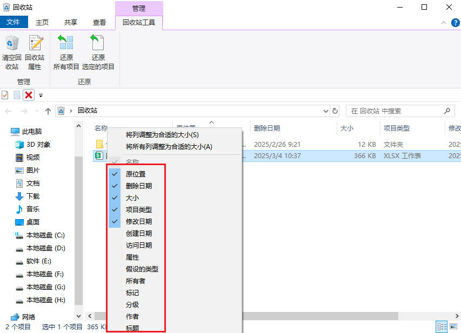Click the red X delete icon in quick access toolbar
Image resolution: width=461 pixels, height=333 pixels.
coord(29,95)
